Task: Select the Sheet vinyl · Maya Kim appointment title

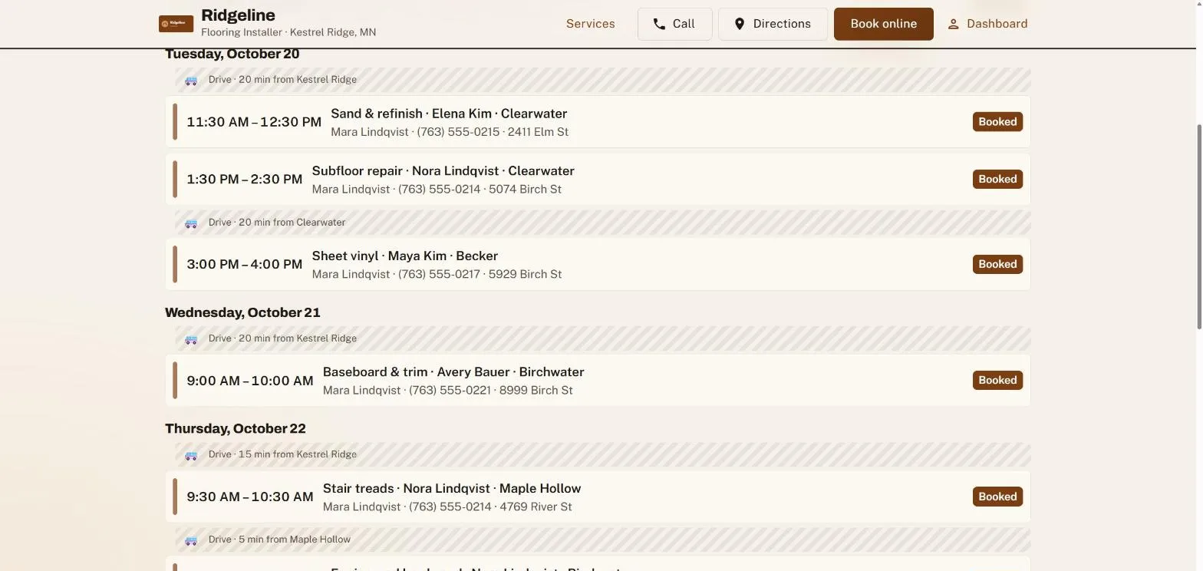Action: (404, 256)
